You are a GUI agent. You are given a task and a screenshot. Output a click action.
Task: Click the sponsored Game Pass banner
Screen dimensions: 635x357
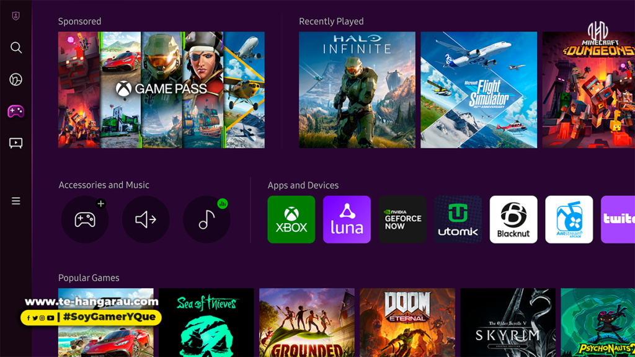point(161,90)
